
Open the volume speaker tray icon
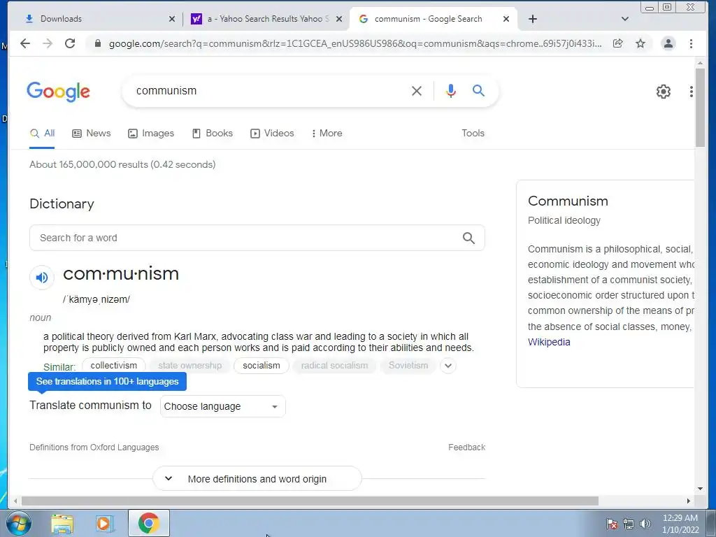click(x=645, y=524)
